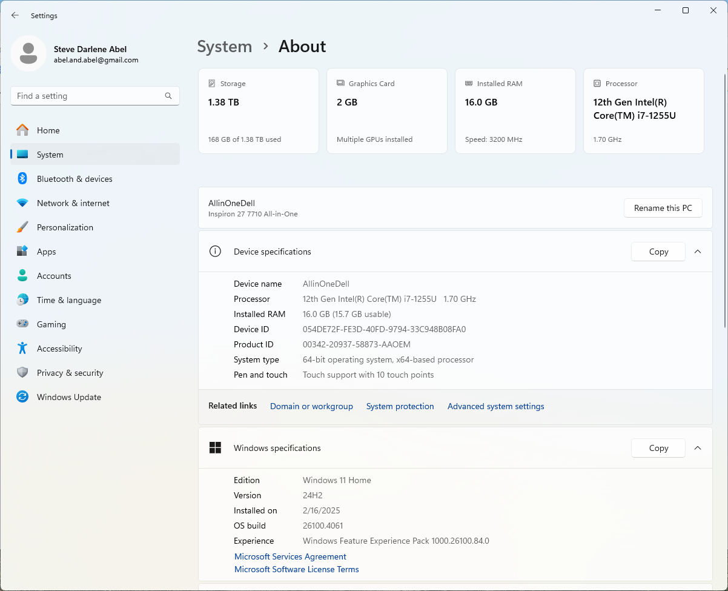Click the Accounts person icon in sidebar
Image resolution: width=728 pixels, height=591 pixels.
(22, 276)
